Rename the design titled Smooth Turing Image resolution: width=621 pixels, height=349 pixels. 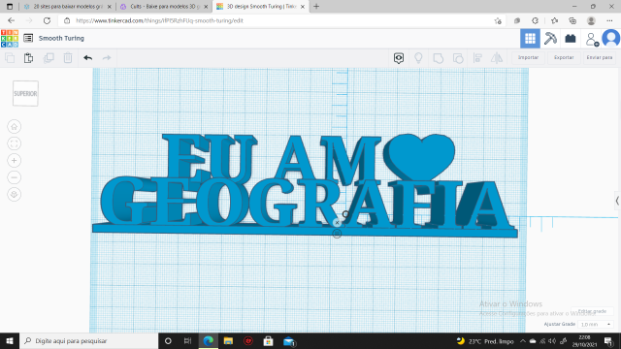61,39
